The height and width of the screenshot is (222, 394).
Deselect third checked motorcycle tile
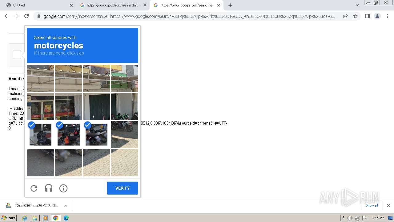96,134
